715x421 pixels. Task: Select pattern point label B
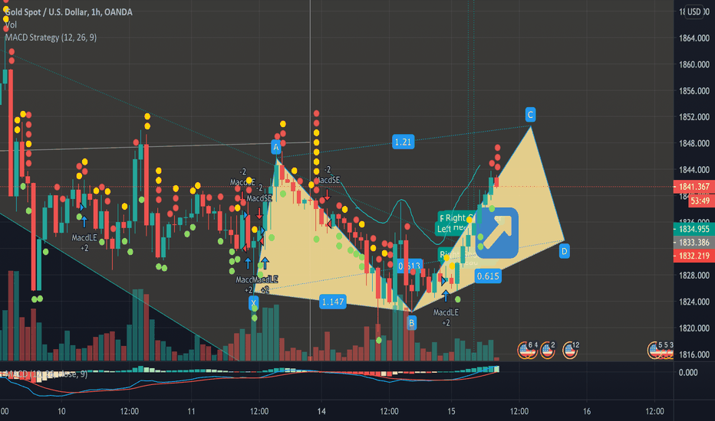(411, 323)
